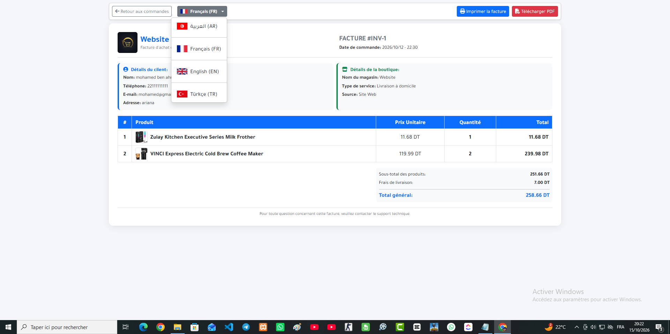Click FRA input language indicator

(x=620, y=327)
